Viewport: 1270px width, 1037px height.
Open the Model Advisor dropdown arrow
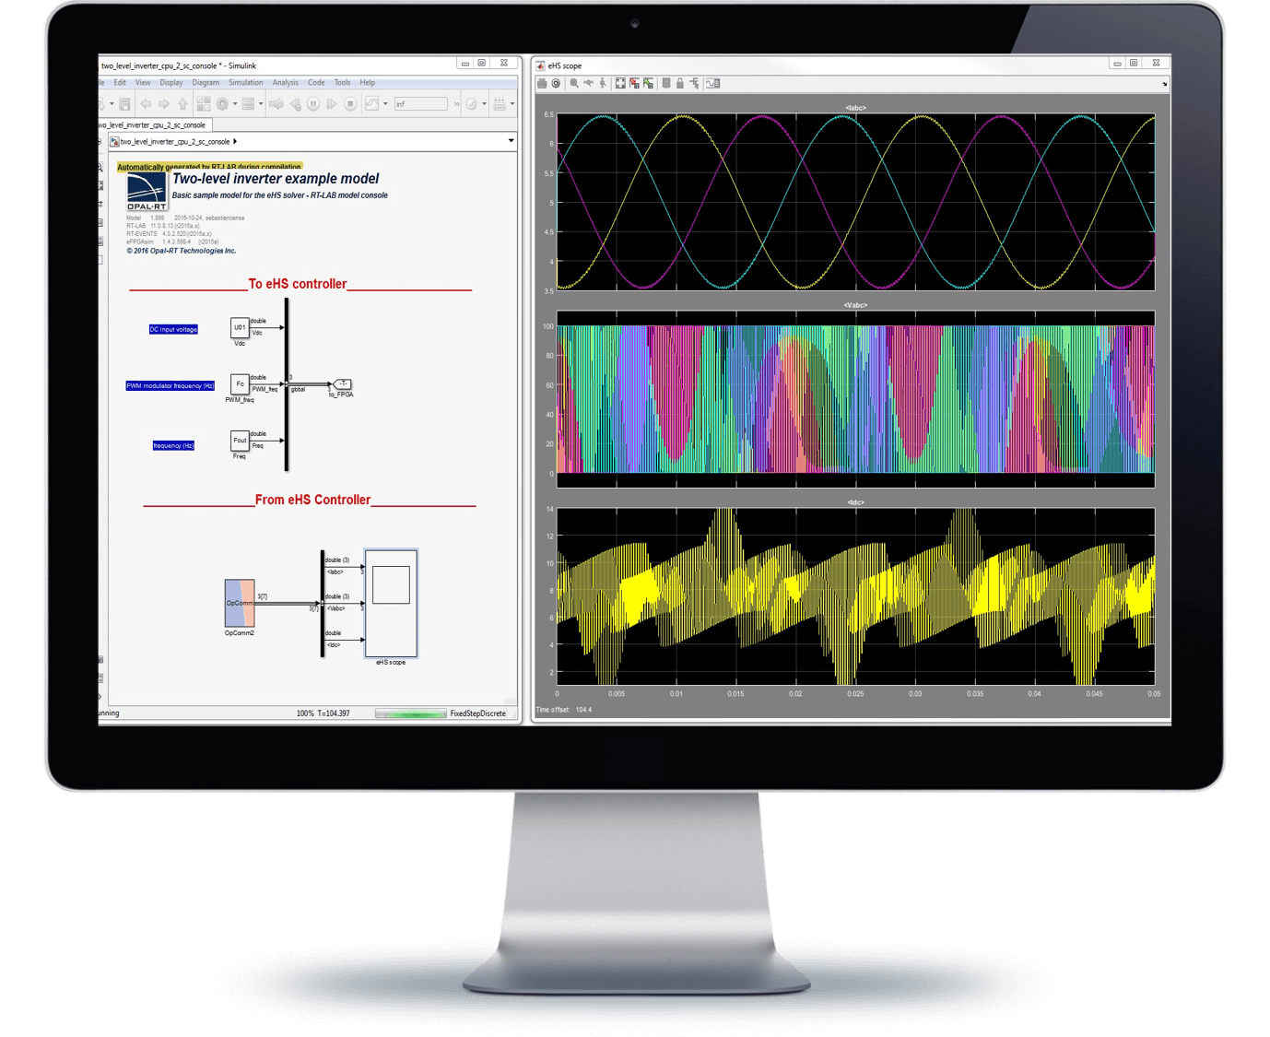484,104
